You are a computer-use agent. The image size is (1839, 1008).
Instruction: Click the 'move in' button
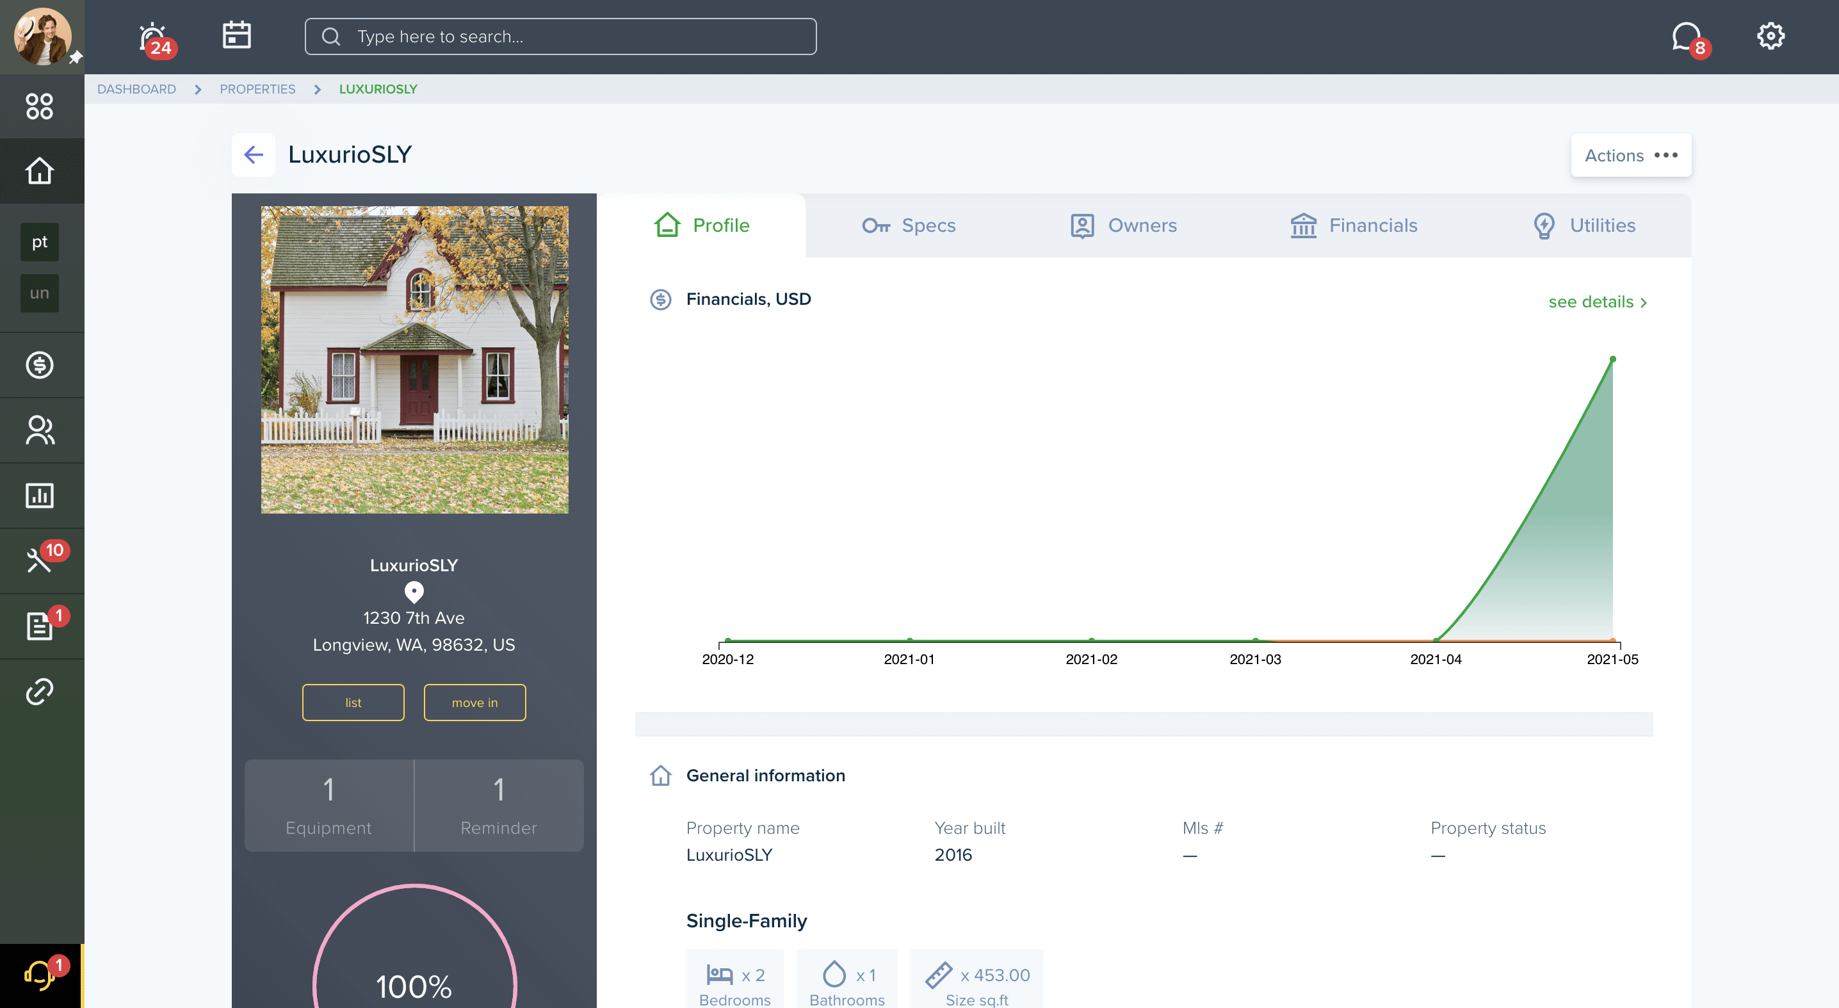474,703
